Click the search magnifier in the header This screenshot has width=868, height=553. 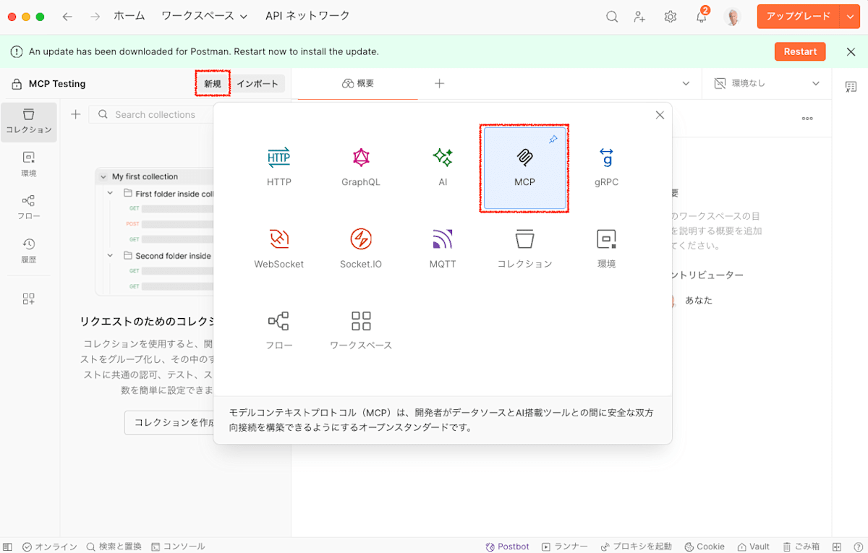coord(612,17)
